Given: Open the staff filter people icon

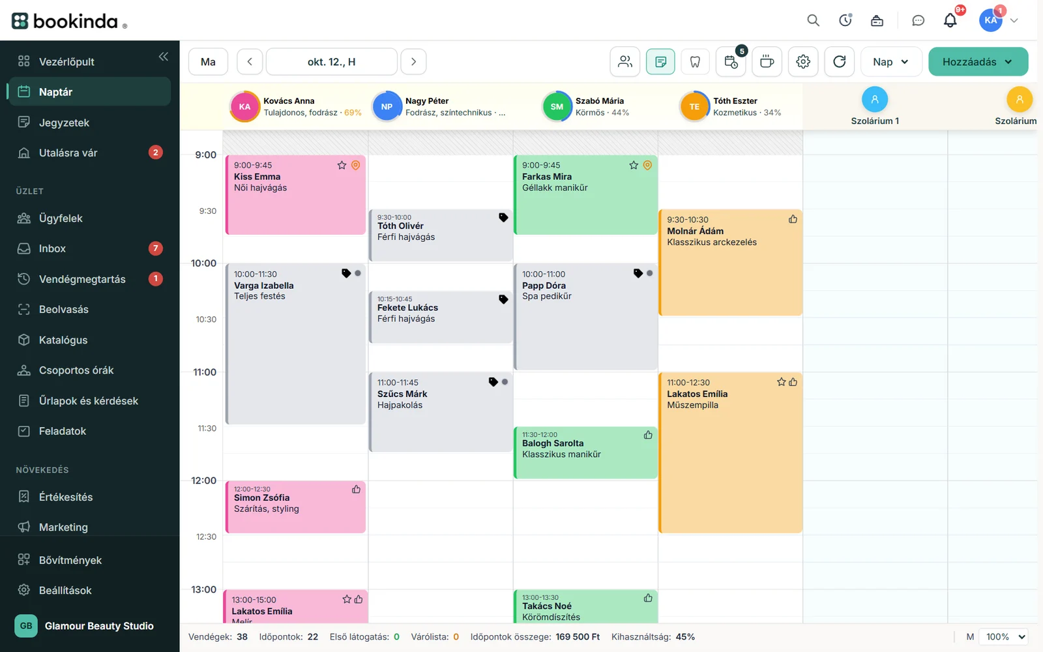Looking at the screenshot, I should pos(625,62).
